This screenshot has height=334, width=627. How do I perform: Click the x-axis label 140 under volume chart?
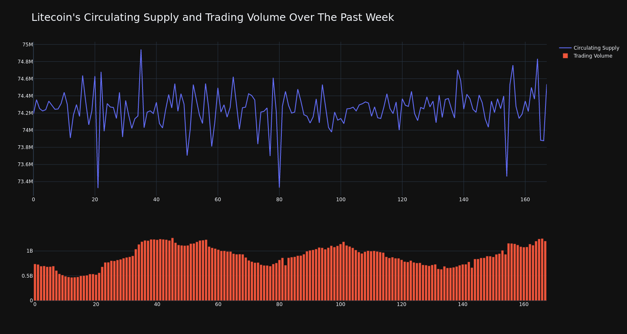(463, 304)
